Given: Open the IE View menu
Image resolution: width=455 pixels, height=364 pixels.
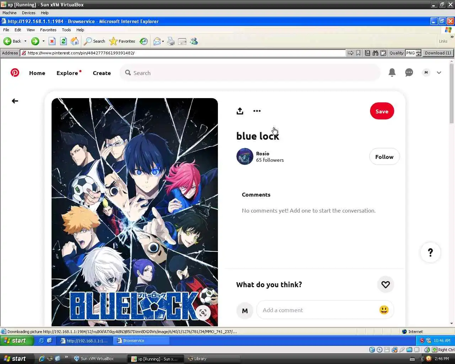Looking at the screenshot, I should [31, 30].
